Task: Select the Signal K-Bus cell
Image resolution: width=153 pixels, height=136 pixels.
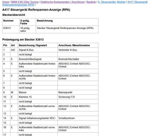Action: pyautogui.click(x=38, y=50)
